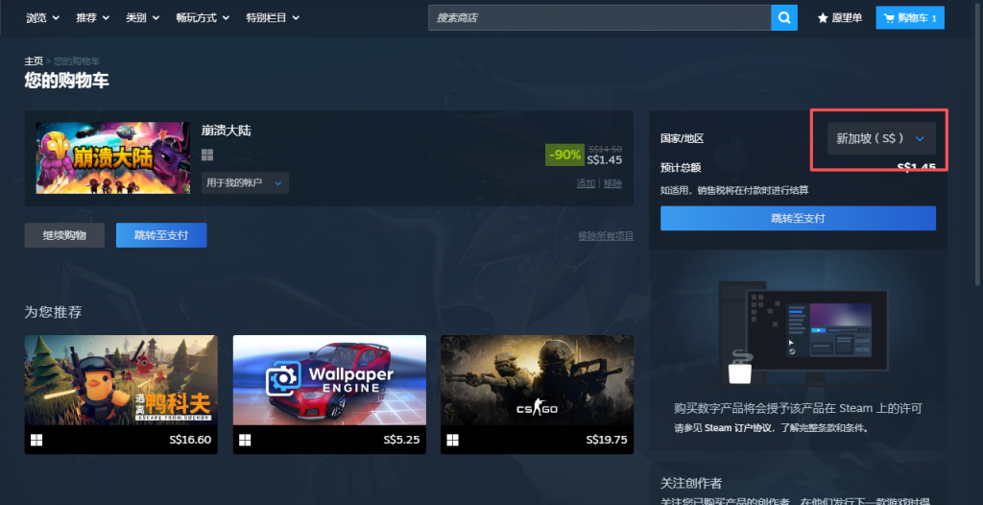983x505 pixels.
Task: Click the 移除 link for 崩溃大陆
Action: tap(612, 183)
